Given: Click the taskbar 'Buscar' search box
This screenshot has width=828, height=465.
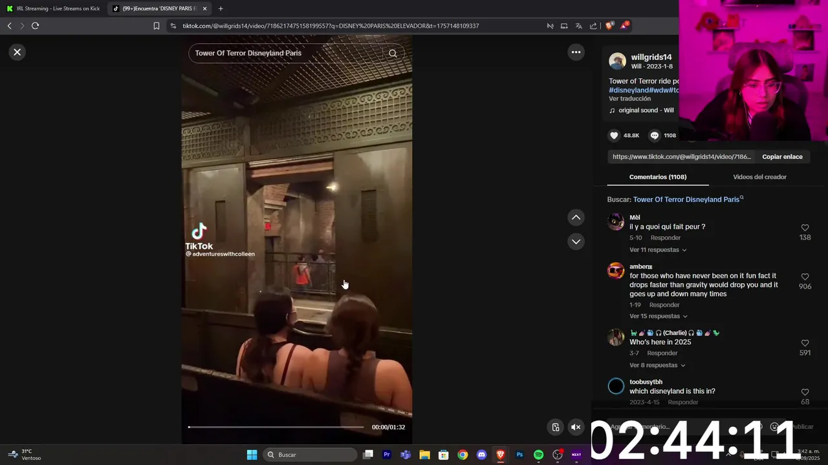Looking at the screenshot, I should (311, 455).
